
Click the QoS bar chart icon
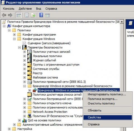pos(24,120)
